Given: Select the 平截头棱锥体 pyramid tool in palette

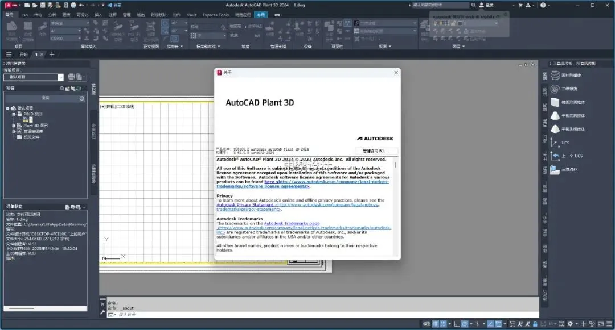Looking at the screenshot, I should 568,129.
